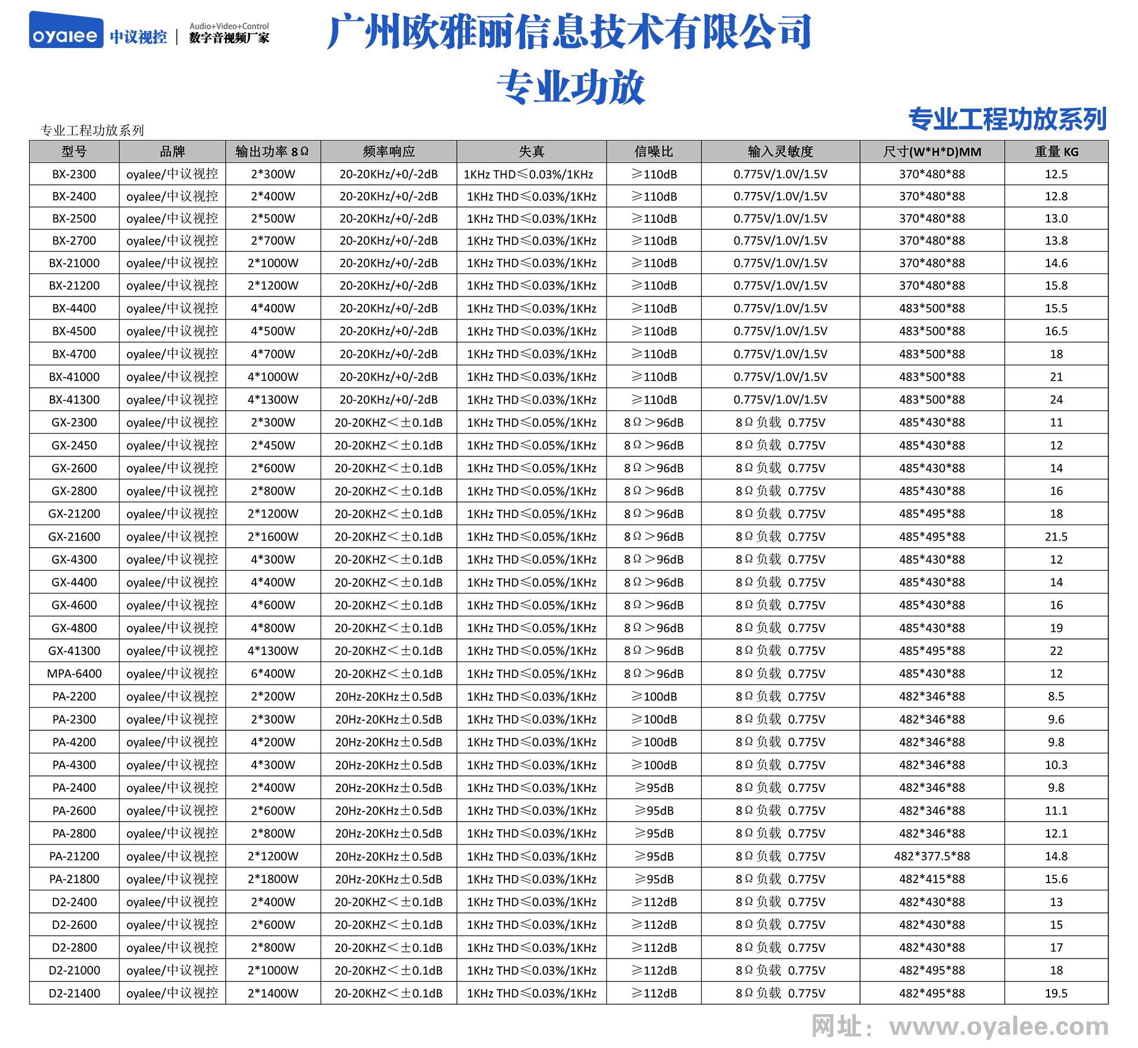Select the PA-4200 model cell

[x=74, y=742]
